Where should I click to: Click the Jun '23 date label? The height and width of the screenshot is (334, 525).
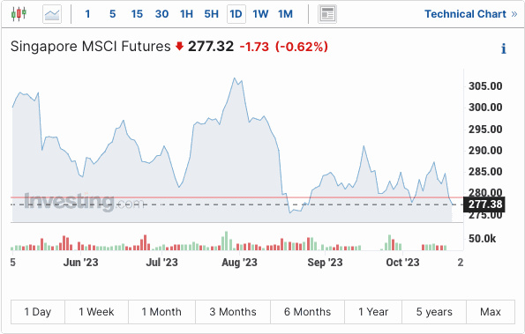click(80, 263)
